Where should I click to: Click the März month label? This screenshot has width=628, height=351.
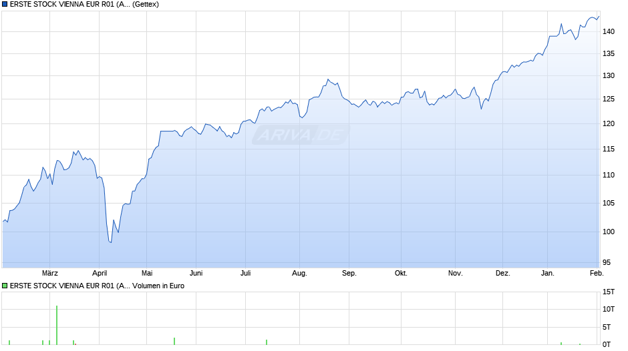click(x=49, y=273)
